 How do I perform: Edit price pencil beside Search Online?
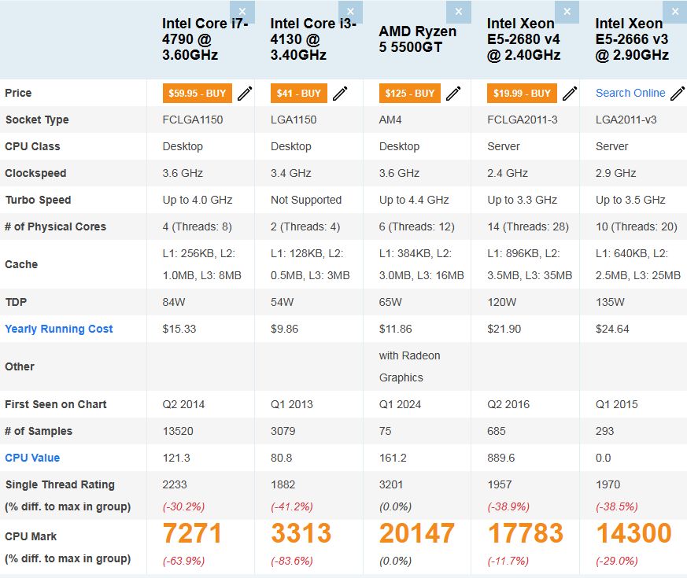678,94
